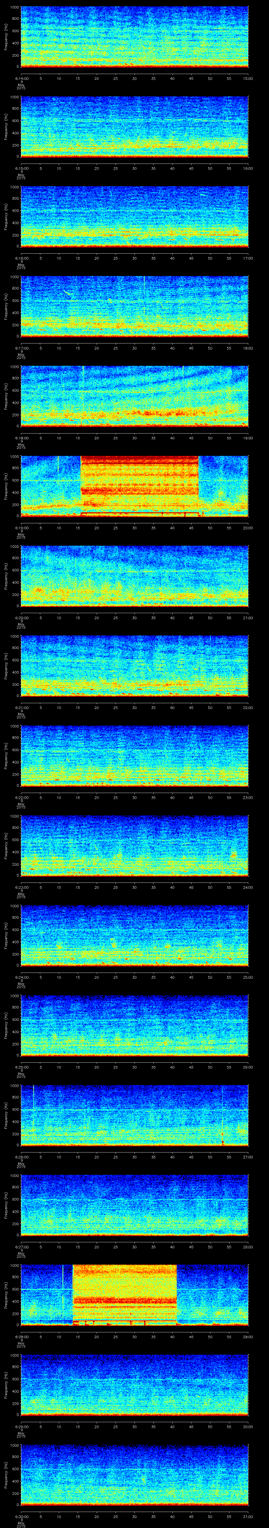Click the 6:26:00 start time label

(21, 1157)
